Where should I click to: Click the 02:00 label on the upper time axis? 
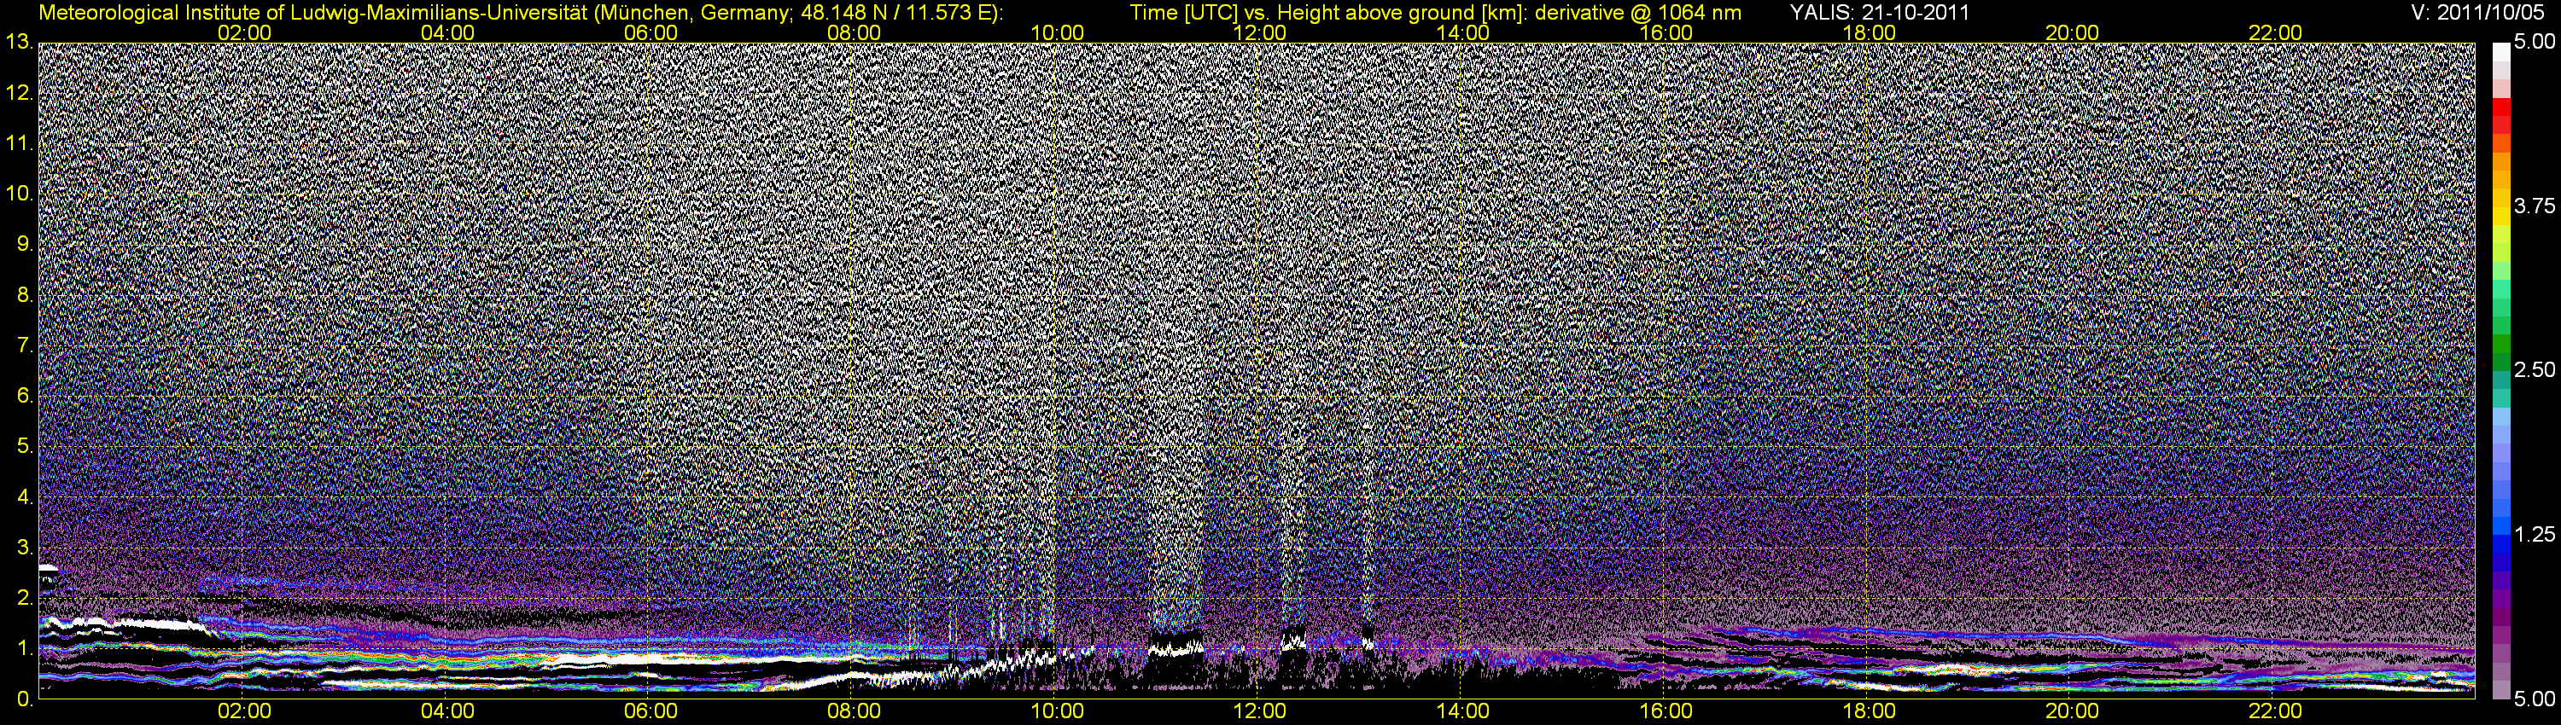pyautogui.click(x=243, y=32)
